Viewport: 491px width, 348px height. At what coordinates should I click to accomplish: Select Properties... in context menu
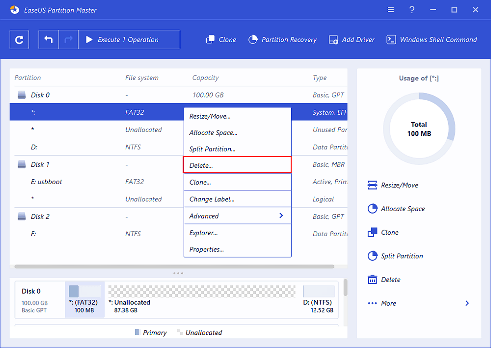click(237, 249)
